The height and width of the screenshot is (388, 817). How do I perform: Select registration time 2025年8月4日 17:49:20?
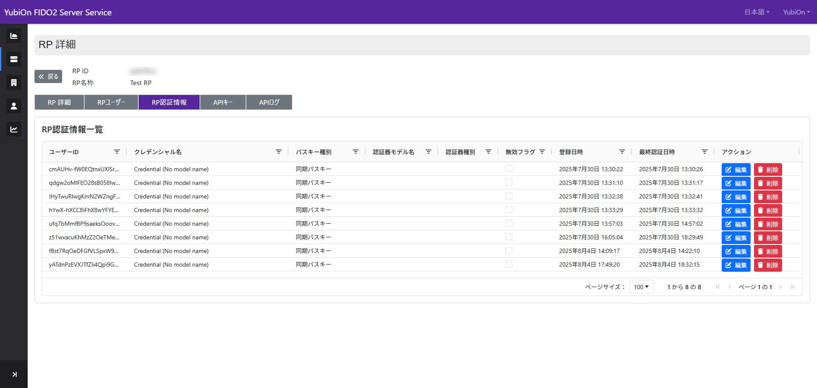(589, 264)
